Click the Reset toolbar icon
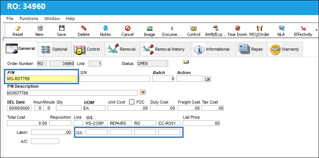The image size is (319, 158). tap(18, 28)
